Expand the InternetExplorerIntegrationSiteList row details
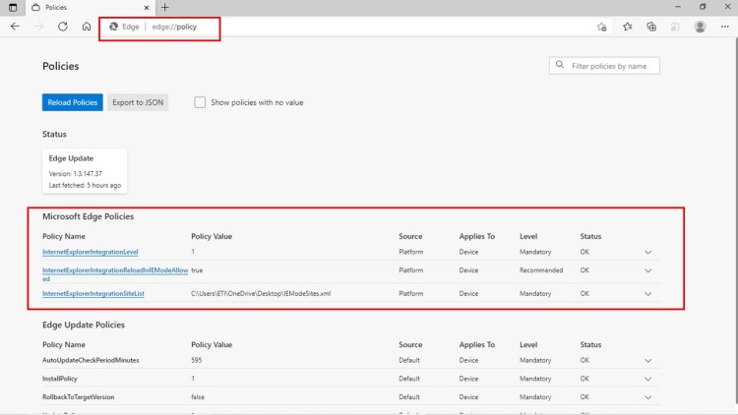This screenshot has width=738, height=415. pos(647,294)
